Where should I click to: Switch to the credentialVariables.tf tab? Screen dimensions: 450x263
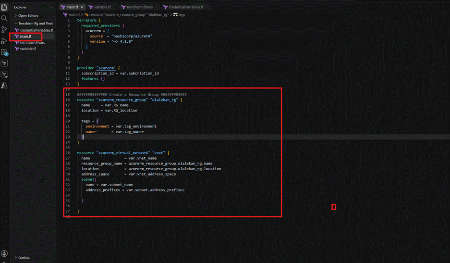point(186,7)
